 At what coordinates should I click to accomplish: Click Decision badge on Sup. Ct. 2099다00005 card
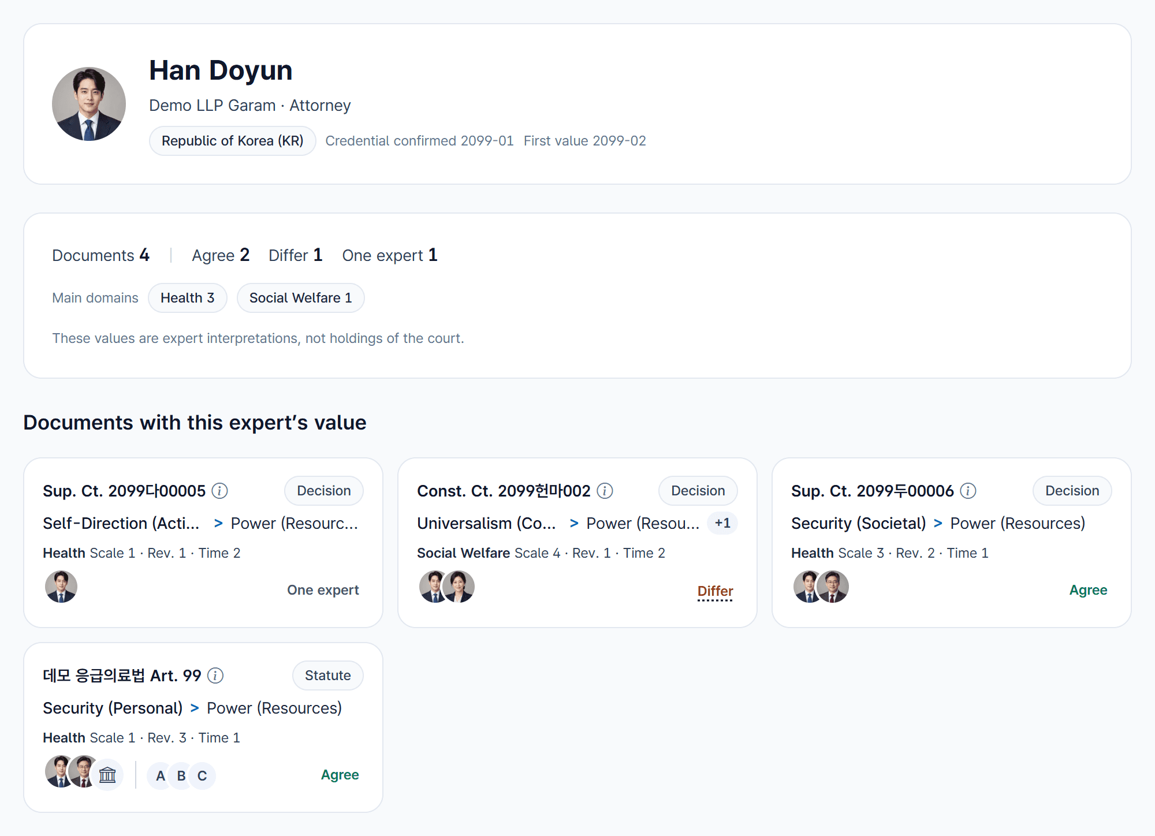[324, 491]
